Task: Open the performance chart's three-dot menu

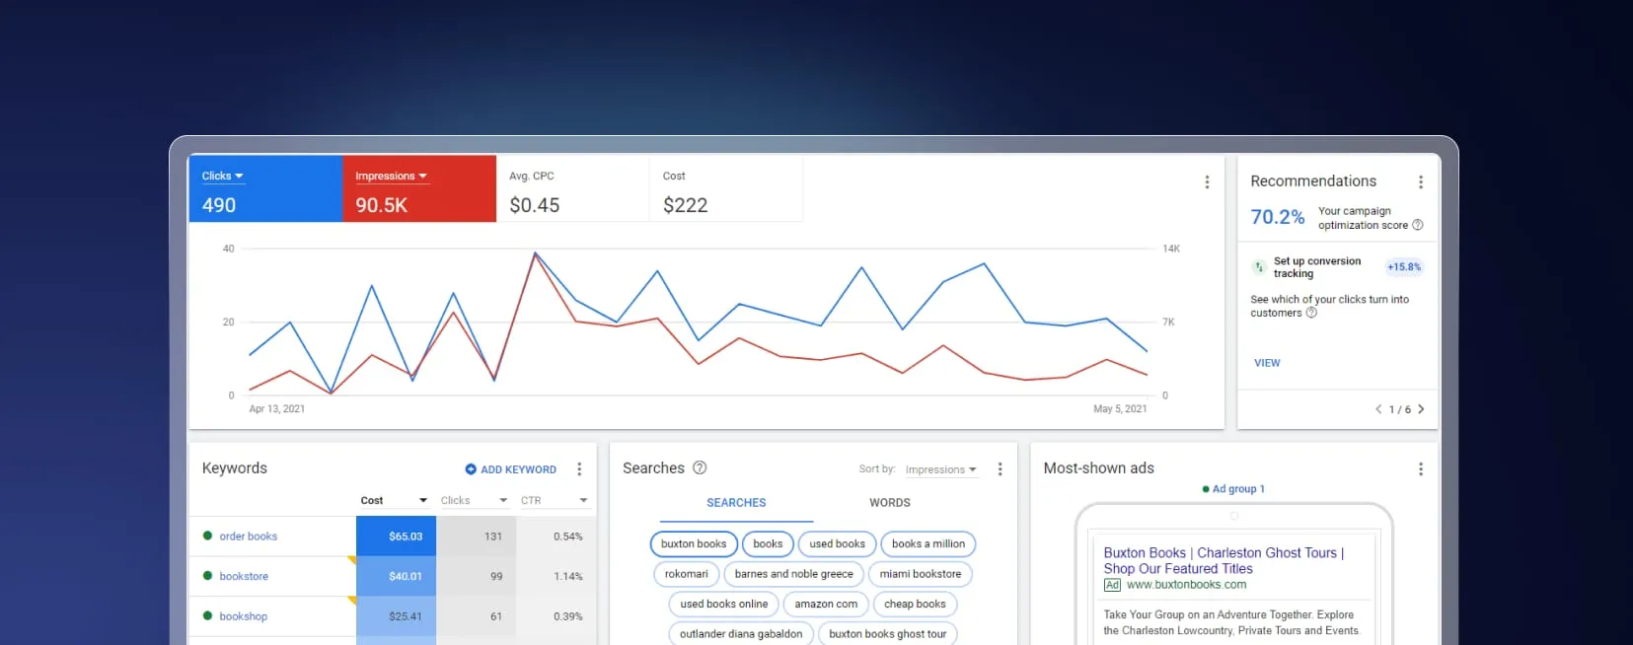Action: click(1206, 182)
